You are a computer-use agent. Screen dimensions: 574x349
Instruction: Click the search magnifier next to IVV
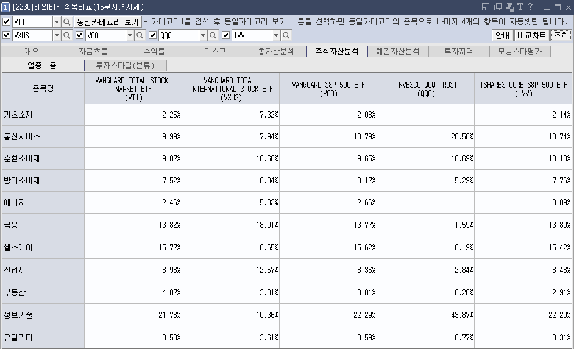(x=286, y=35)
